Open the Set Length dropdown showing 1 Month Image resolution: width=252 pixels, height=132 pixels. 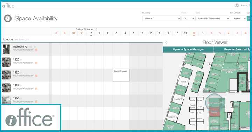238,19
